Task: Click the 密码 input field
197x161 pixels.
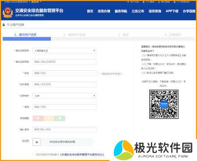Action: 64,107
